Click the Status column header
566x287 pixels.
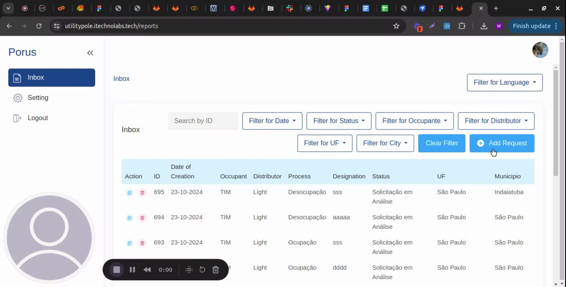(381, 176)
